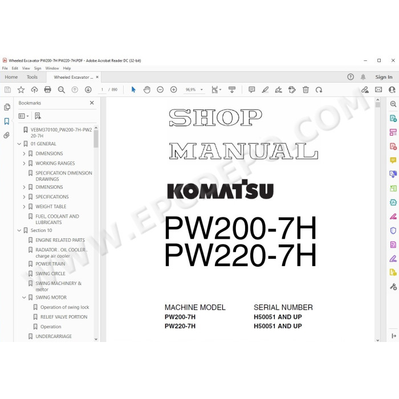Expand the right tools pane arrow
The height and width of the screenshot is (399, 399).
[394, 336]
